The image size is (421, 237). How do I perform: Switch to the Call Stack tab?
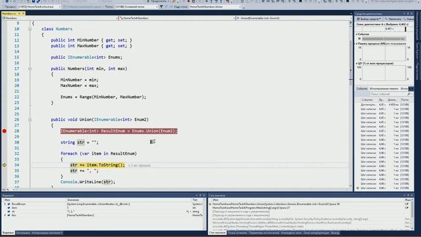[217, 232]
